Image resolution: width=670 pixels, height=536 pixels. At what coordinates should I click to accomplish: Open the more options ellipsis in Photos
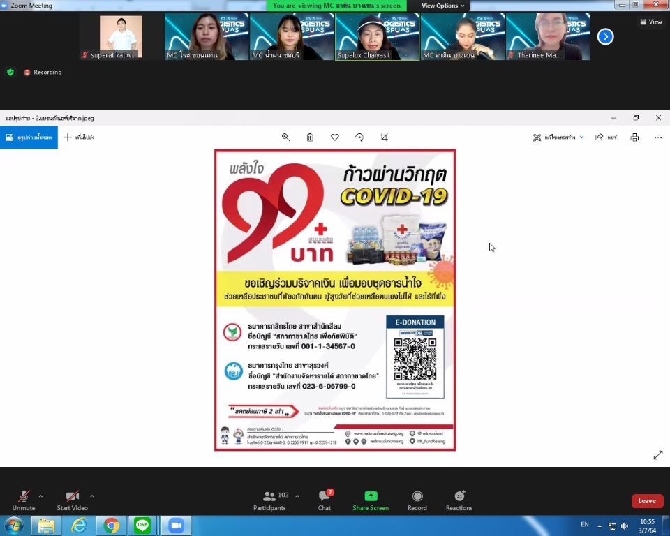click(657, 137)
